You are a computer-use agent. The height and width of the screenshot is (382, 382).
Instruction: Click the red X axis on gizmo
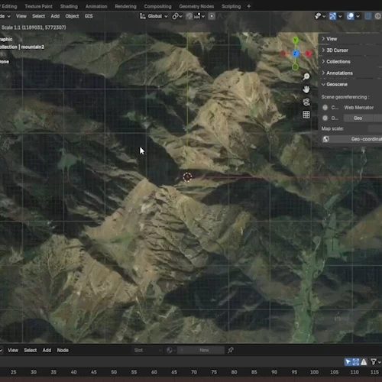[309, 53]
